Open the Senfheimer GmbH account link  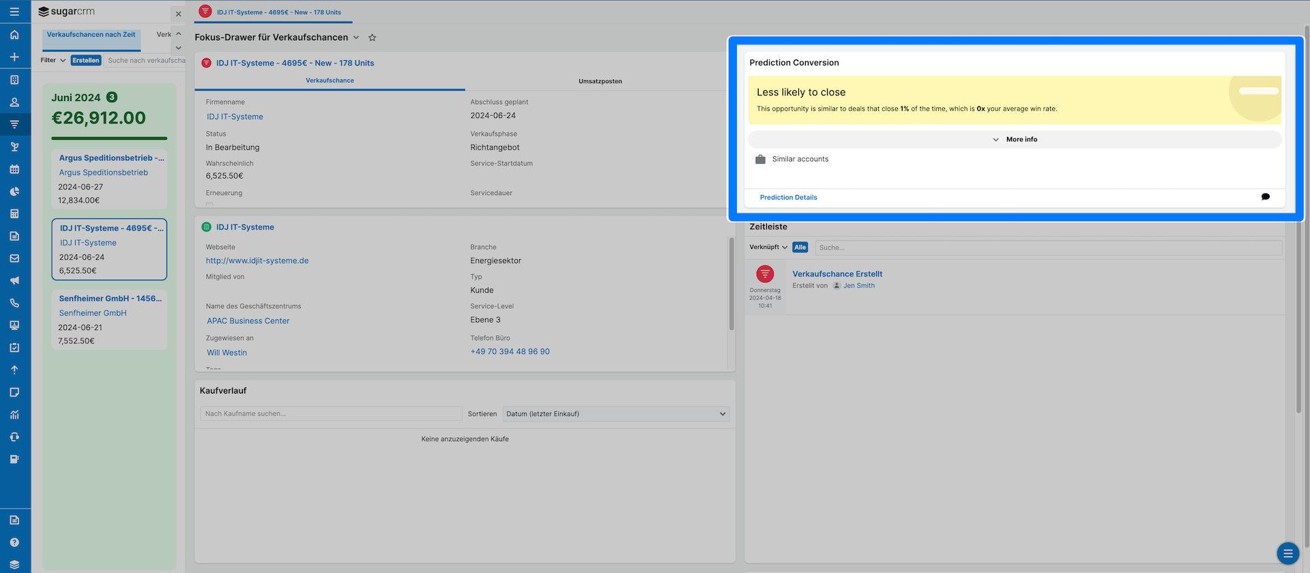pos(93,313)
